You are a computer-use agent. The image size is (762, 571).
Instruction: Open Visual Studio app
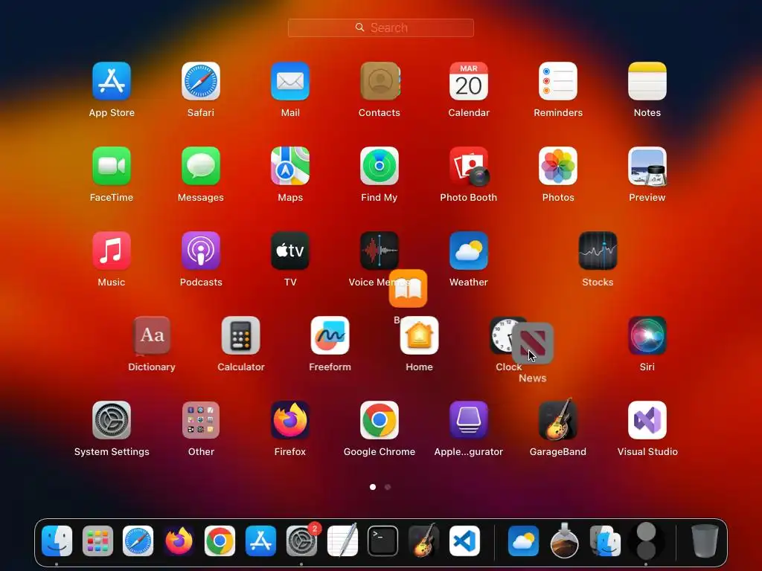647,420
